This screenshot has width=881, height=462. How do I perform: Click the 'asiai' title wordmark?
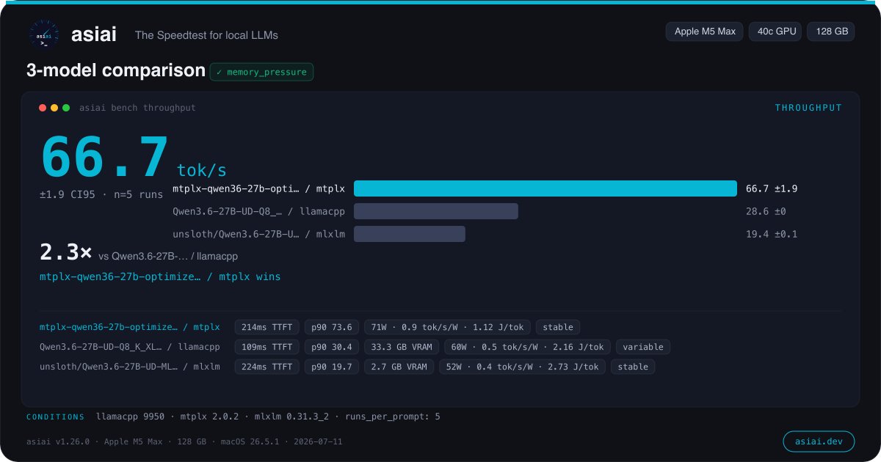pyautogui.click(x=94, y=34)
